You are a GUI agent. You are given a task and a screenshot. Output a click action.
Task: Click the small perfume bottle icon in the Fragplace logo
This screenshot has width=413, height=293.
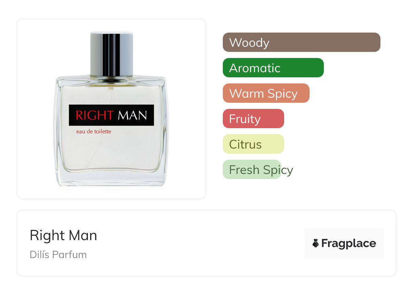[x=316, y=243]
